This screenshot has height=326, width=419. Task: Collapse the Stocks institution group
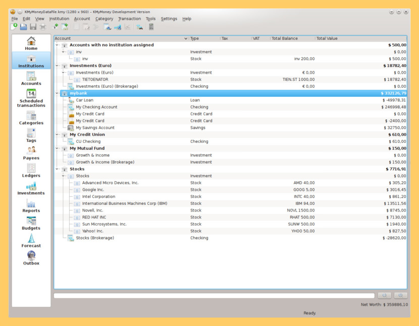57,169
